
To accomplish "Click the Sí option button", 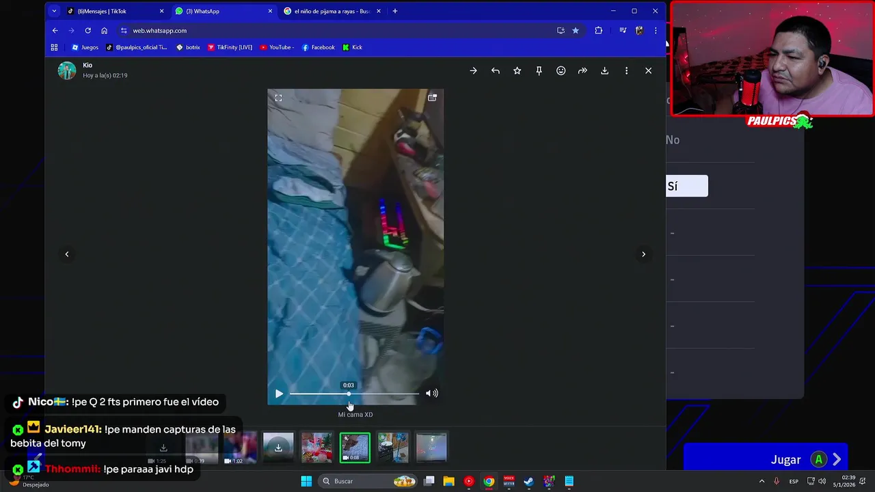I will pos(687,186).
